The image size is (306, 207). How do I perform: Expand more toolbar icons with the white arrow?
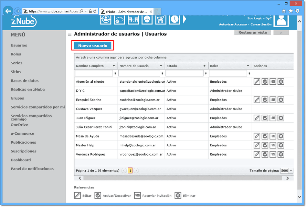tap(184, 20)
